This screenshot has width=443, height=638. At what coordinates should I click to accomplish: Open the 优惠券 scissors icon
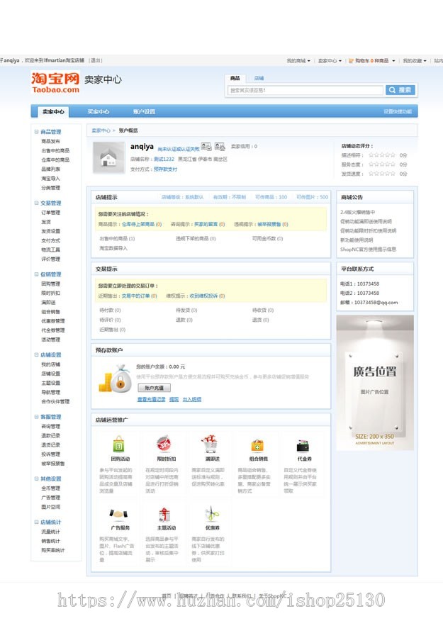pos(212,514)
